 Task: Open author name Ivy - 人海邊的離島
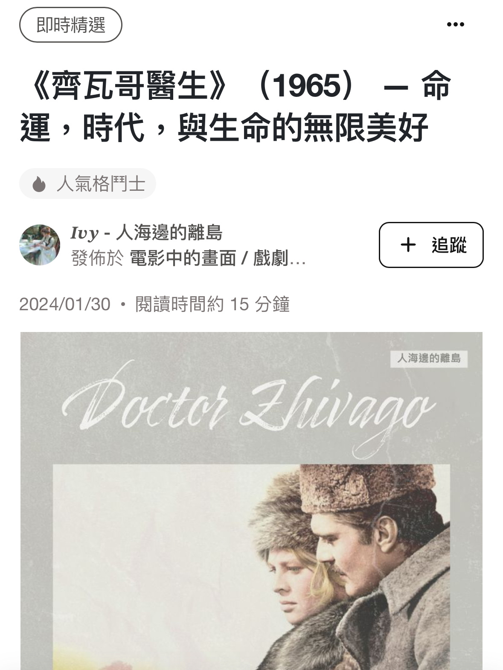tap(146, 233)
